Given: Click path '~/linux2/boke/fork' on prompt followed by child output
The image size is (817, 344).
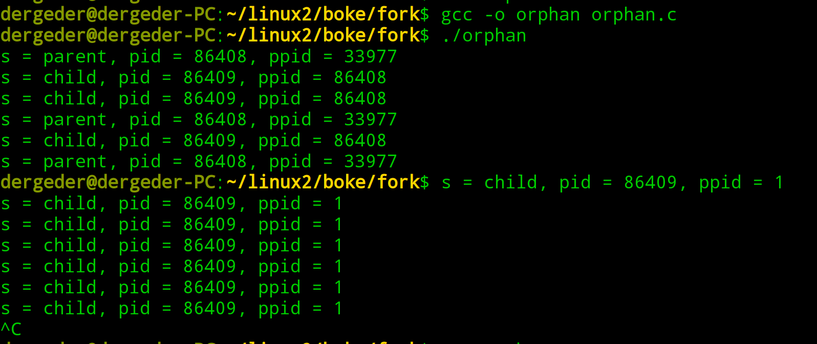Looking at the screenshot, I should tap(324, 182).
